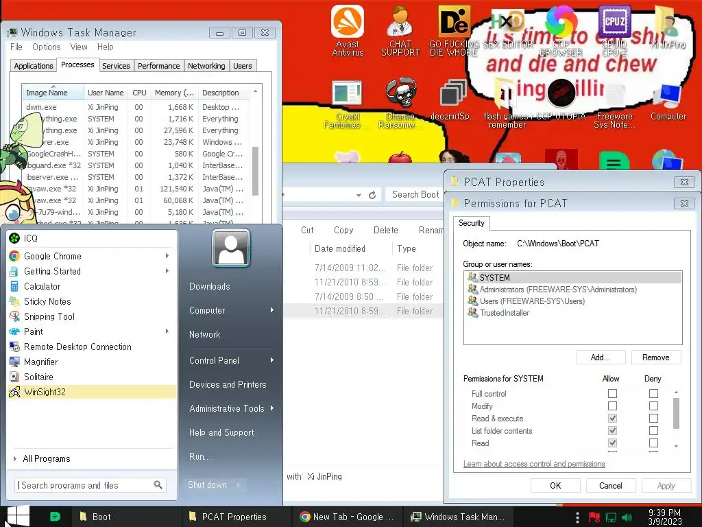The height and width of the screenshot is (527, 702).
Task: Toggle Allow for Read & execute
Action: [x=612, y=418]
